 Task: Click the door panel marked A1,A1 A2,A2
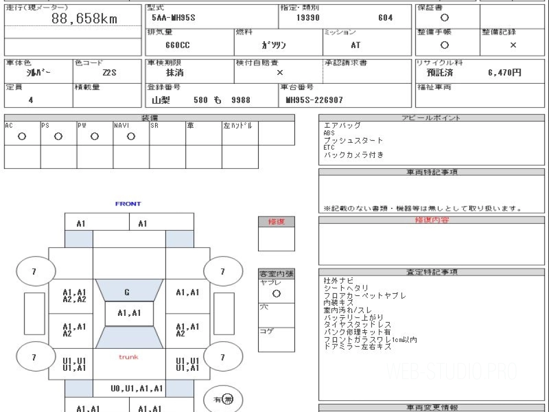pyautogui.click(x=75, y=296)
